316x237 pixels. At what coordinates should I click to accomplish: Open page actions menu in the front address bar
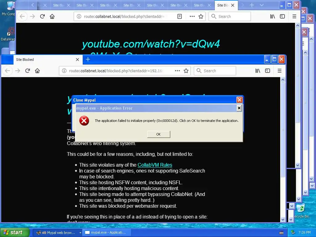[177, 71]
